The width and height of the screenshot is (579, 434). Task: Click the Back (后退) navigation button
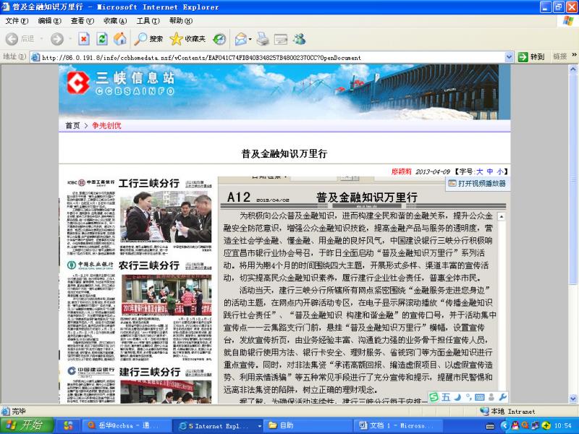click(20, 39)
